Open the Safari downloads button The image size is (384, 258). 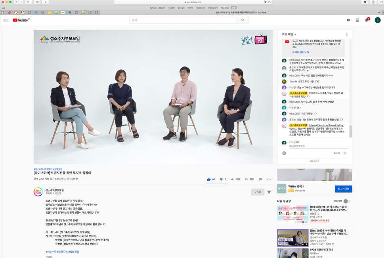coord(365,2)
